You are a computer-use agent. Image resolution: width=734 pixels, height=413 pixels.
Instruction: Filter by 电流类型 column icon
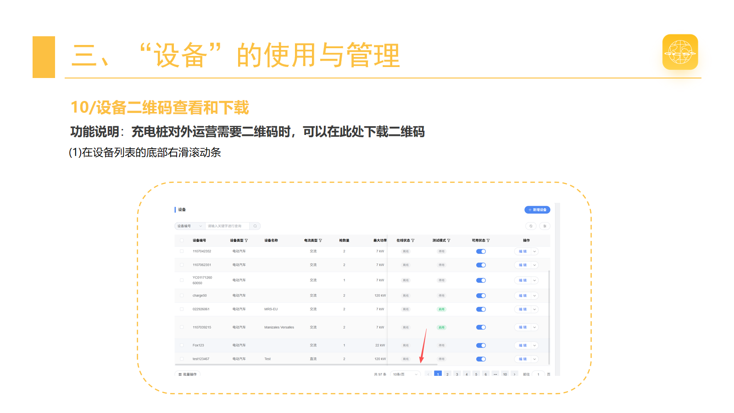click(320, 240)
